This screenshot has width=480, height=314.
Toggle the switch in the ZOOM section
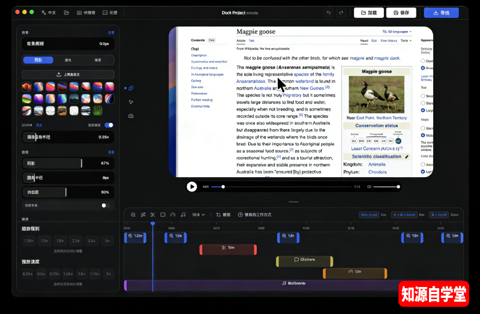pyautogui.click(x=109, y=125)
